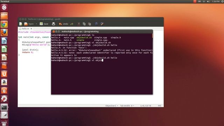
Task: Launch Google Chrome from the launcher
Action: [4, 24]
